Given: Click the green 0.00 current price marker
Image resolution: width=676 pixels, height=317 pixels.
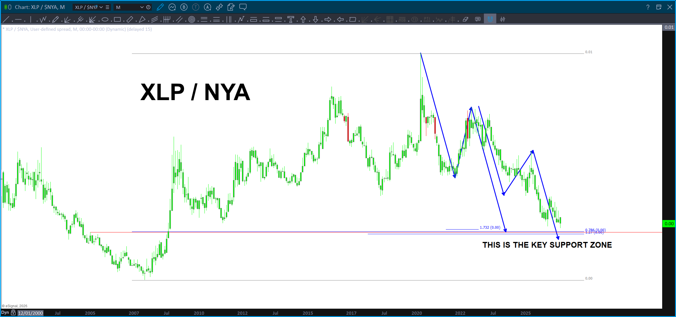Looking at the screenshot, I should 669,224.
